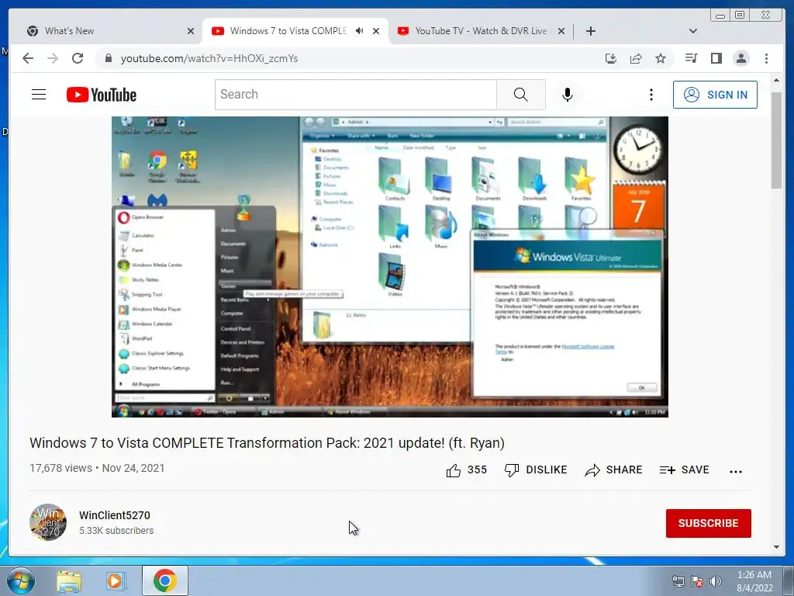Image resolution: width=794 pixels, height=596 pixels.
Task: Open Chrome media controls icon
Action: (691, 58)
